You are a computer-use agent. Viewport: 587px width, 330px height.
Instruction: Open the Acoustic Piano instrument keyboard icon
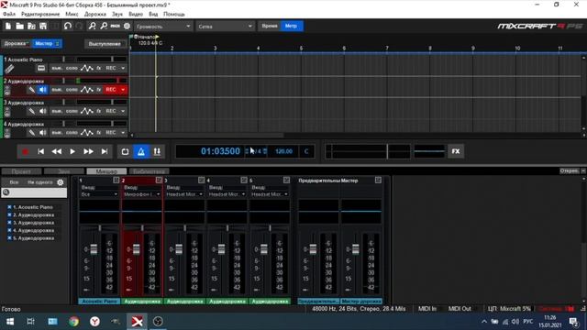(41, 68)
